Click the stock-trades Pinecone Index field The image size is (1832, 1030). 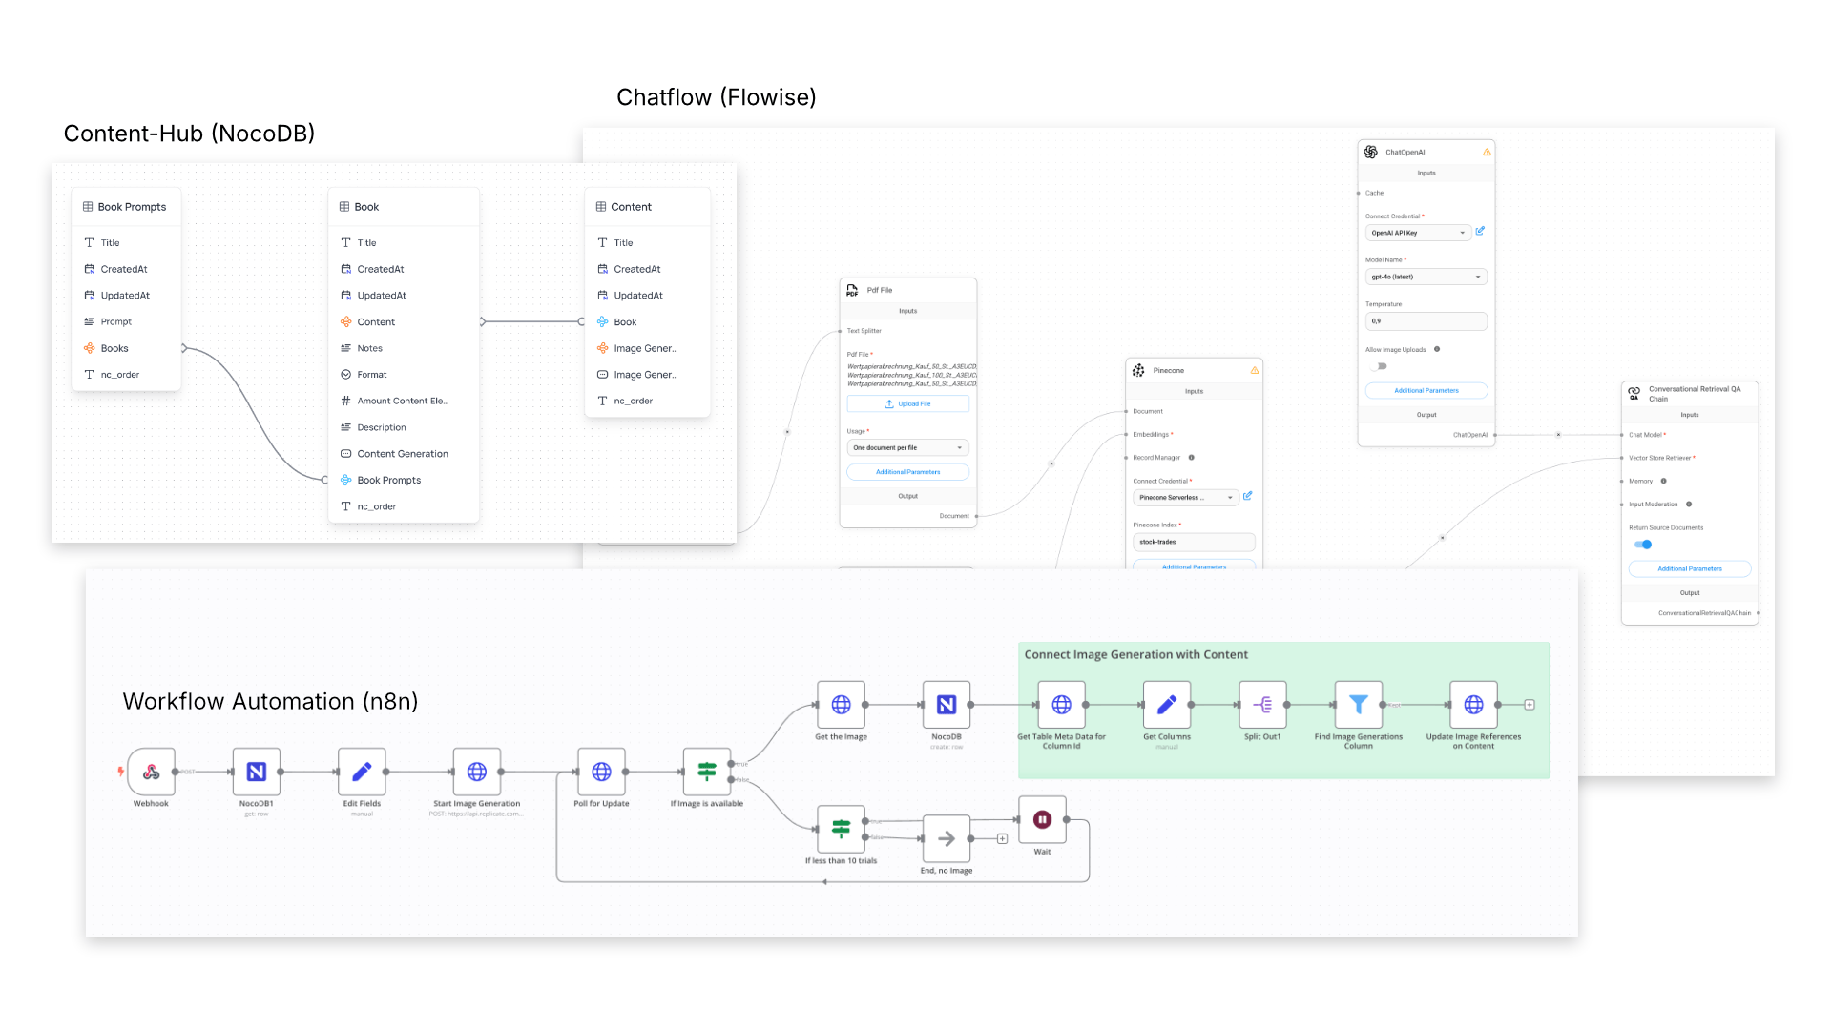[x=1194, y=542]
